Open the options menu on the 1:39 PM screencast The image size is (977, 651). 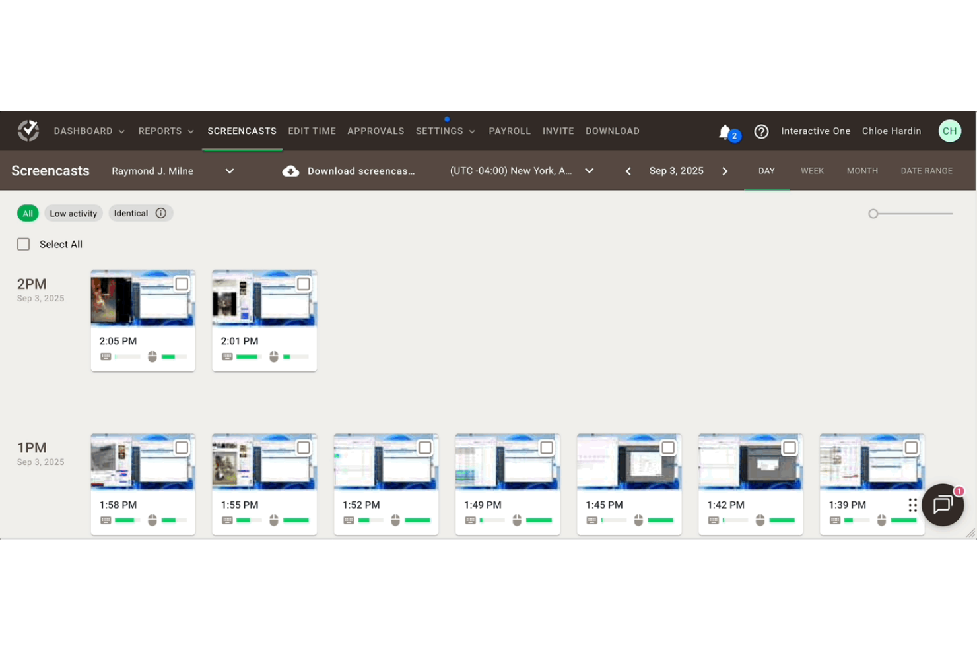click(x=913, y=505)
